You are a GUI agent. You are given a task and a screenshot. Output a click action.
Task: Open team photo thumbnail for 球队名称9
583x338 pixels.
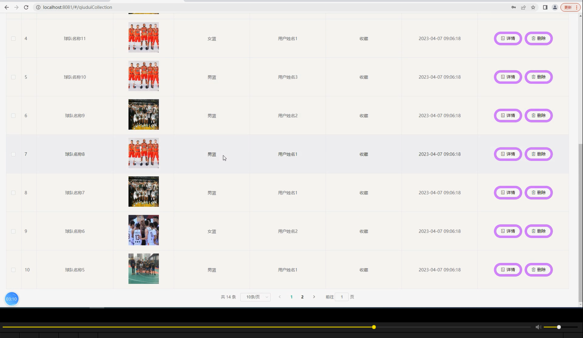143,114
